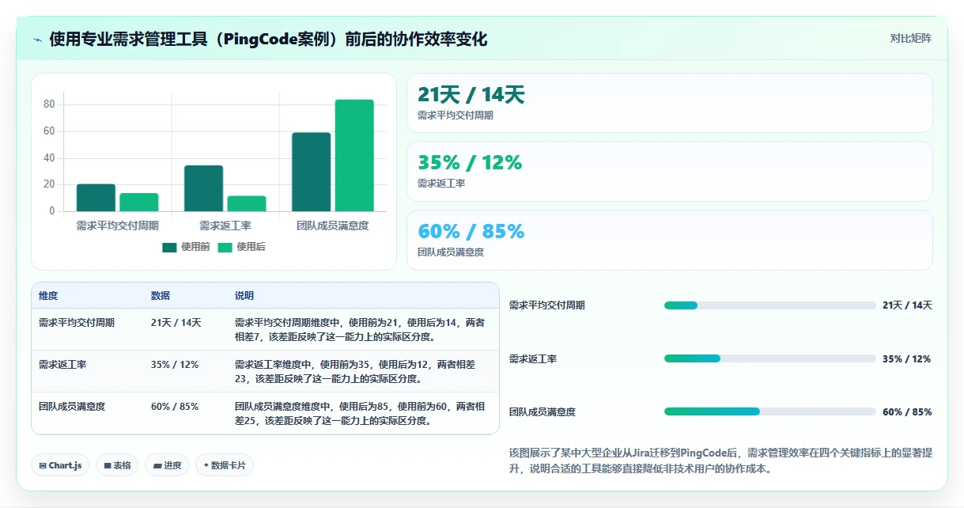Click table cell 需求返工率
This screenshot has height=508, width=964.
(x=62, y=365)
